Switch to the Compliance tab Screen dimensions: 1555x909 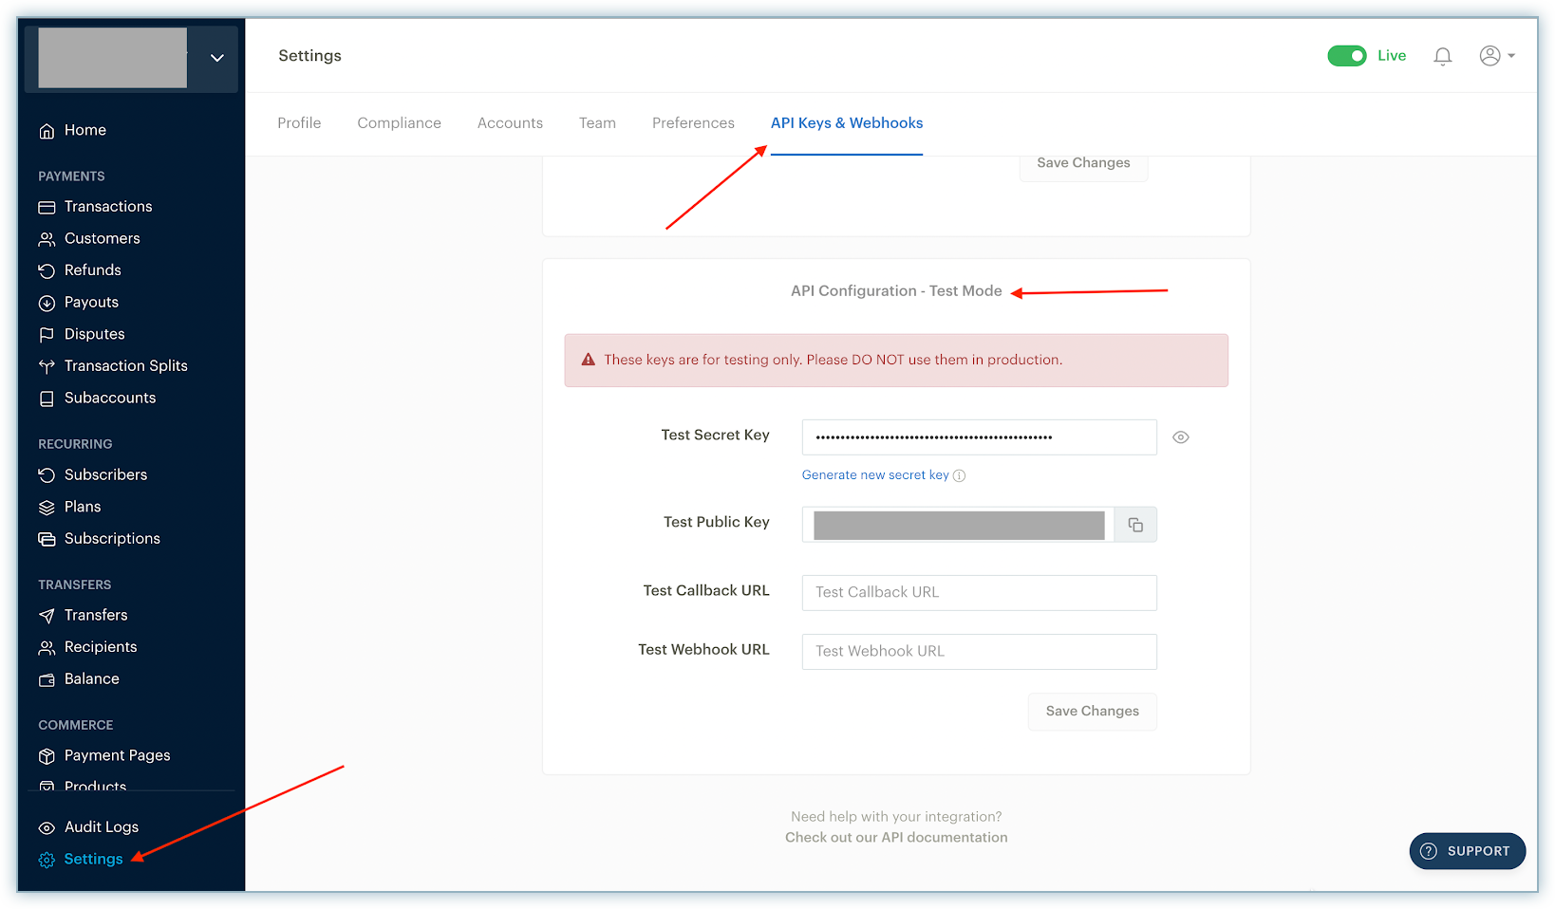[x=399, y=123]
